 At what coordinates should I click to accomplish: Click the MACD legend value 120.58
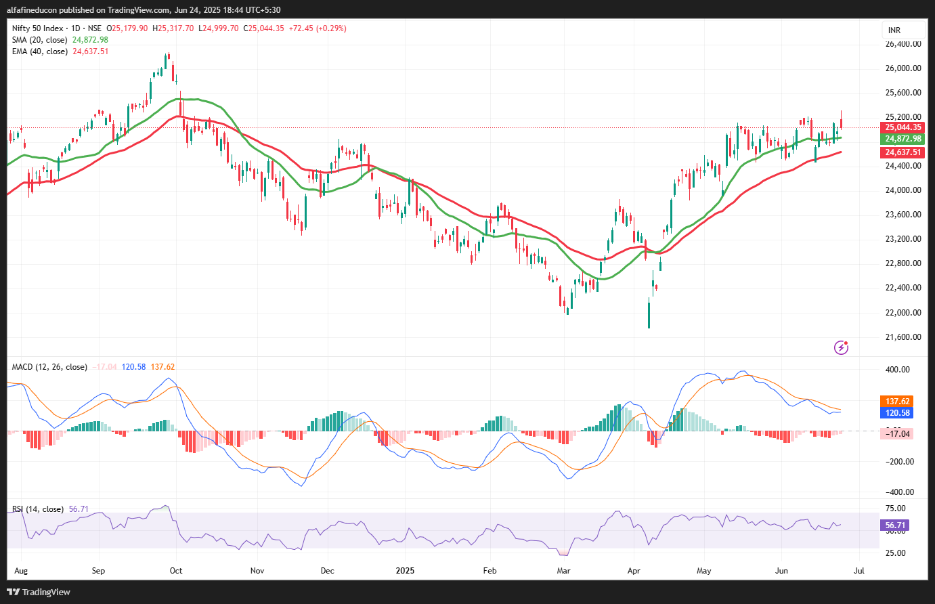(x=133, y=367)
